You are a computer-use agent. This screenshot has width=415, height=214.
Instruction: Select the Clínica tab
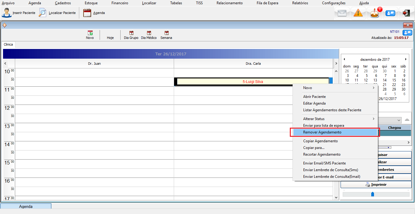pyautogui.click(x=8, y=44)
